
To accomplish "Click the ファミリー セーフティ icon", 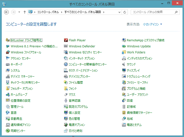I will 124,82.
